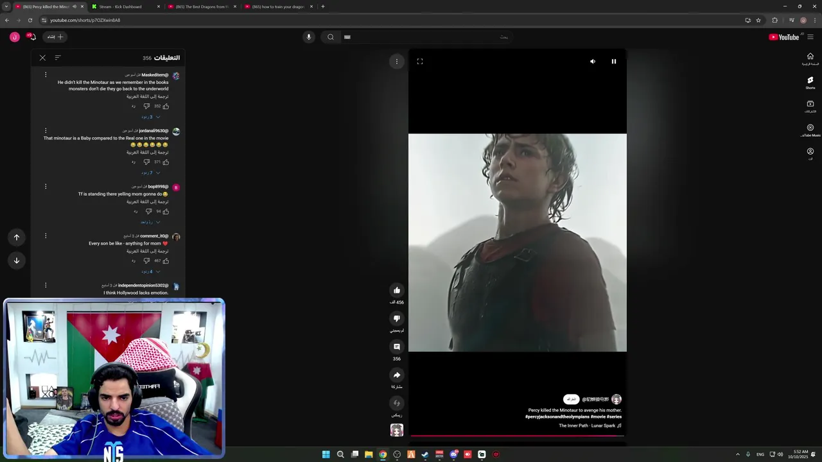Open the YouTube Create button
Image resolution: width=822 pixels, height=462 pixels.
[x=55, y=37]
